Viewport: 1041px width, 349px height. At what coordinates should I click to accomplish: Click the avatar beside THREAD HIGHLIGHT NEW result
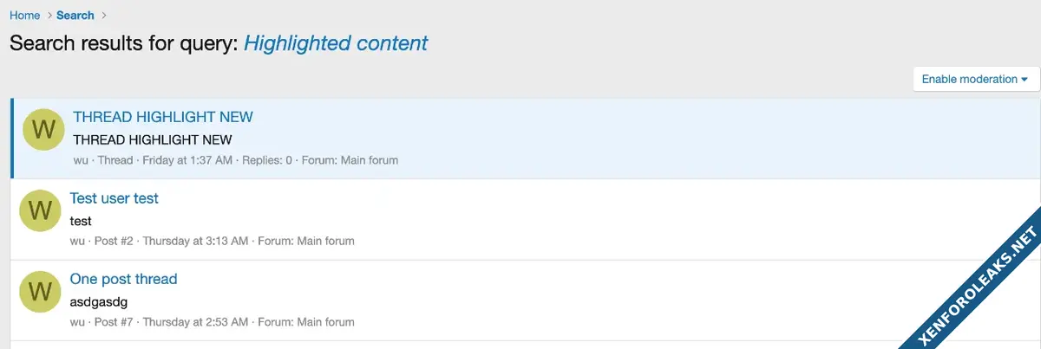(x=43, y=129)
